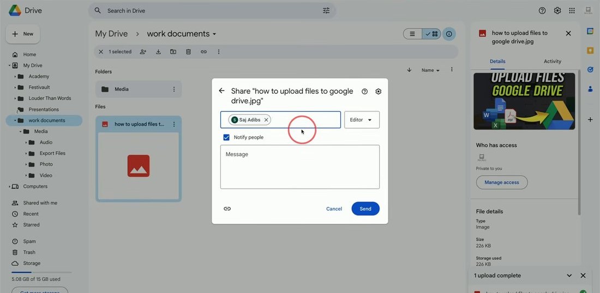Open Name sort dropdown

[430, 70]
